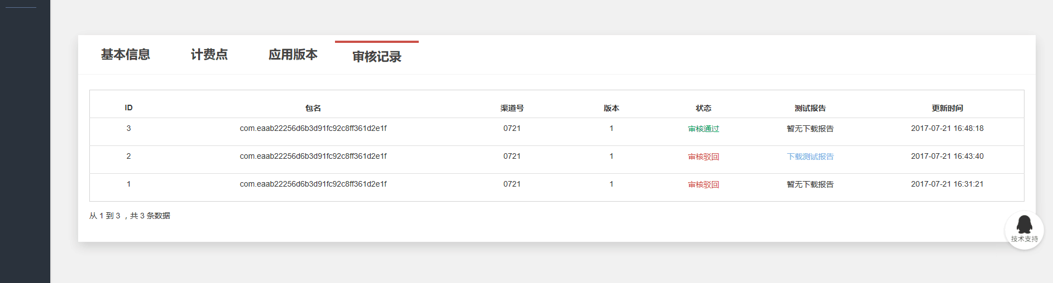
Task: Select the 审核记录 tab
Action: point(377,57)
